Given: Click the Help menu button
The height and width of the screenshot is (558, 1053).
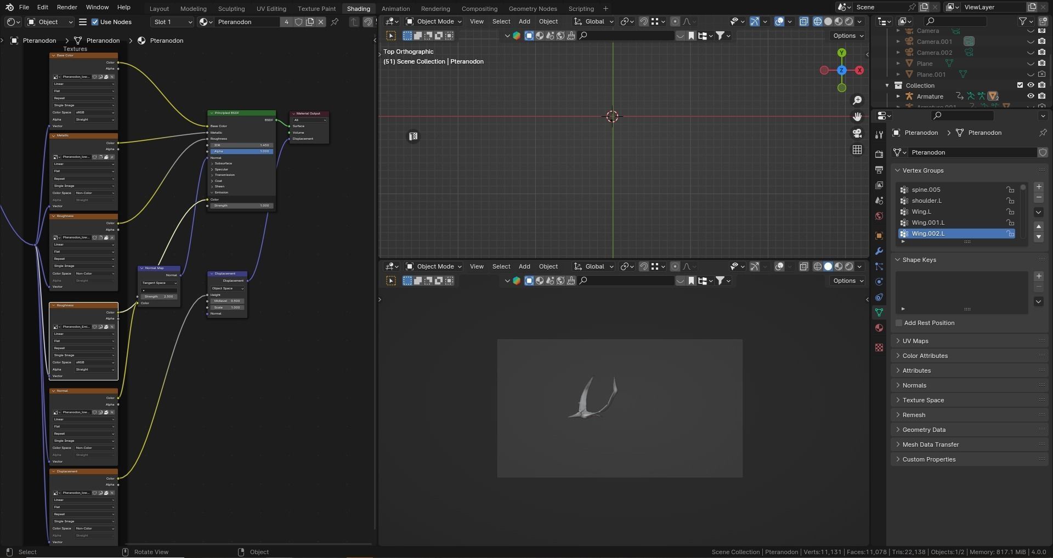Looking at the screenshot, I should [x=124, y=7].
